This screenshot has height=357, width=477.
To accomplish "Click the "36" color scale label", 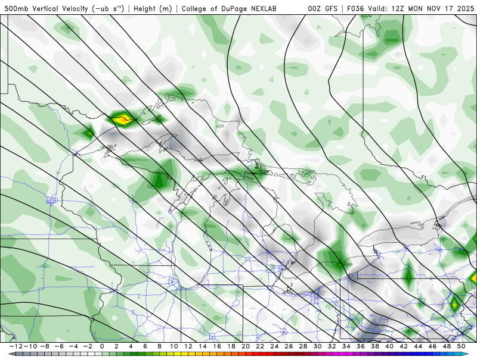I will pos(361,346).
